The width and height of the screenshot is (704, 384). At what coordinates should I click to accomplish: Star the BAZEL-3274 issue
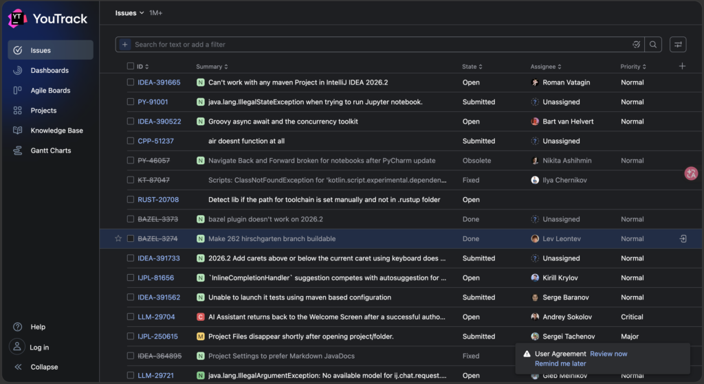coord(118,238)
